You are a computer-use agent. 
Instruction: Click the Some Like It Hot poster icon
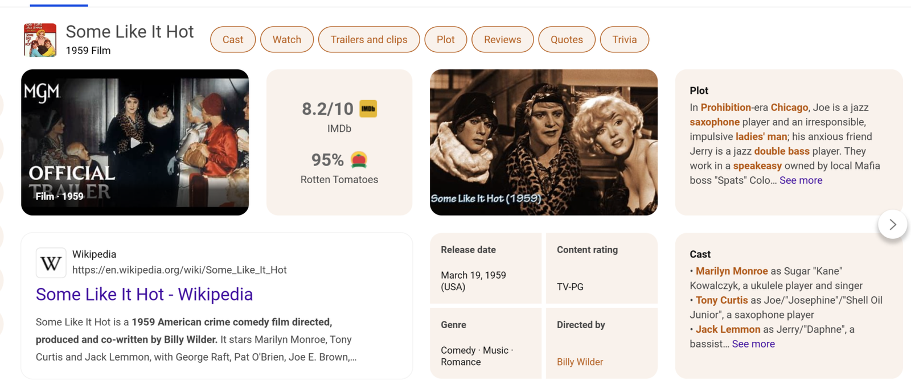(40, 40)
